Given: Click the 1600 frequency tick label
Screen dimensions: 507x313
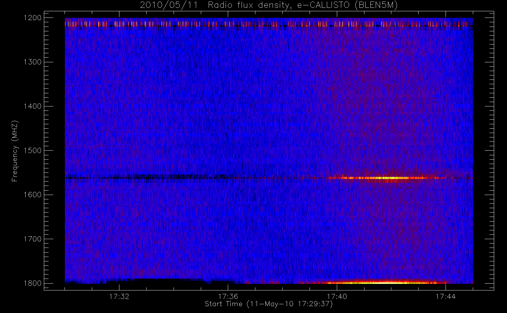Looking at the screenshot, I should (33, 195).
